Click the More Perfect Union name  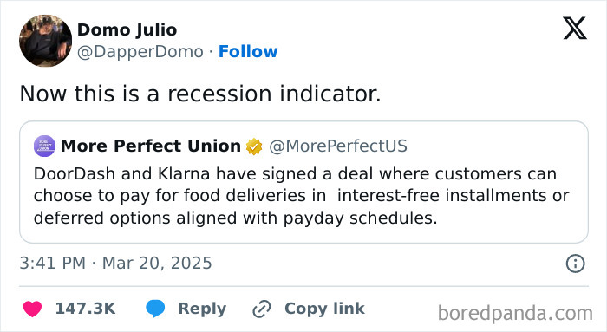click(x=151, y=146)
